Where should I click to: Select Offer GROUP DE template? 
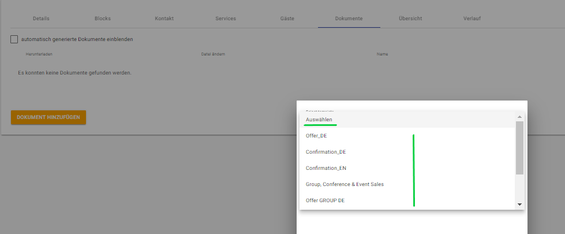(407, 200)
